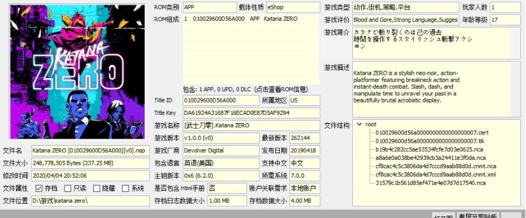Click the Html手册 field showing 否
The height and width of the screenshot is (218, 526).
(x=227, y=188)
